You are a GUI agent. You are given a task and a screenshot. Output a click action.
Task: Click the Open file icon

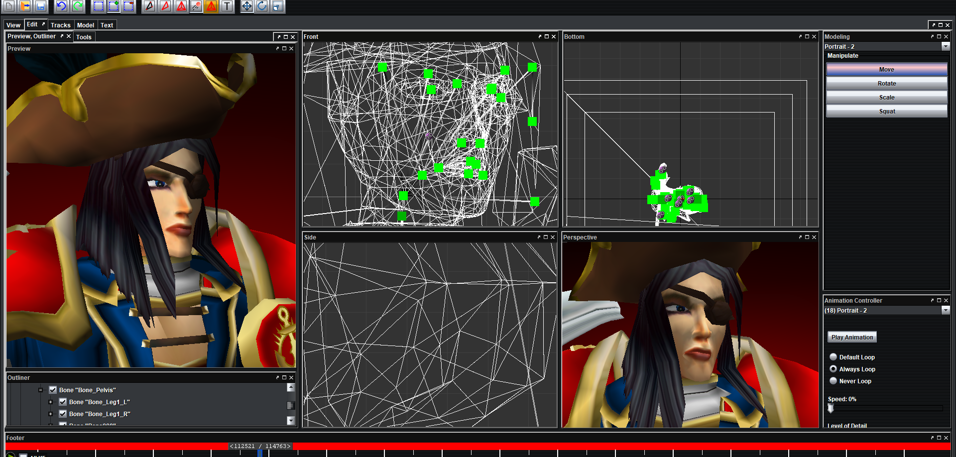pyautogui.click(x=25, y=6)
